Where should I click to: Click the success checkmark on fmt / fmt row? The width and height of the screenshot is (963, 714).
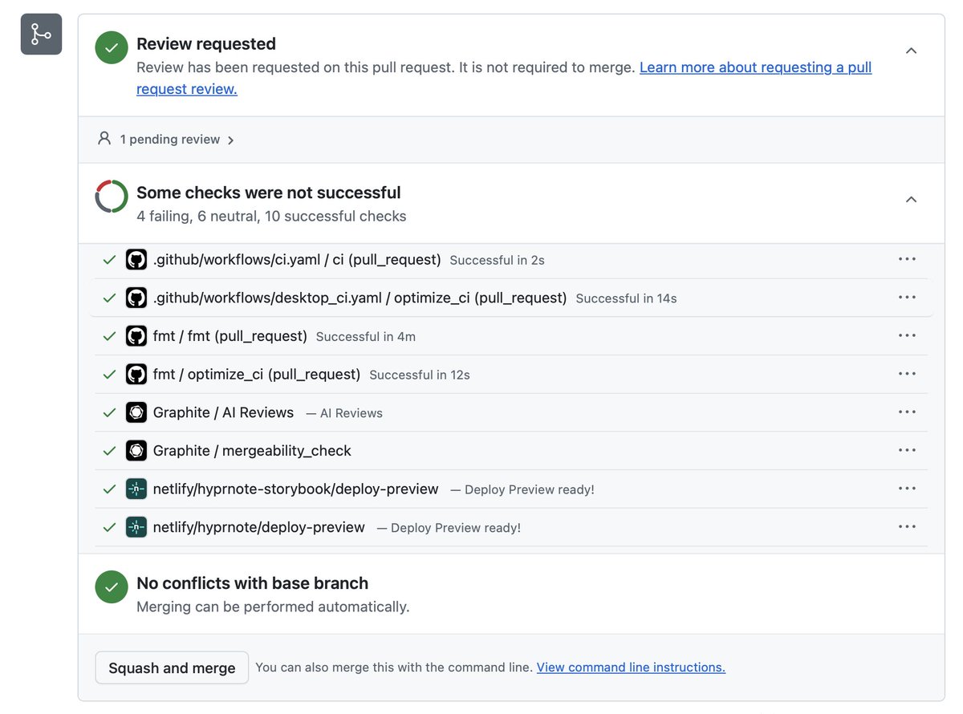109,336
